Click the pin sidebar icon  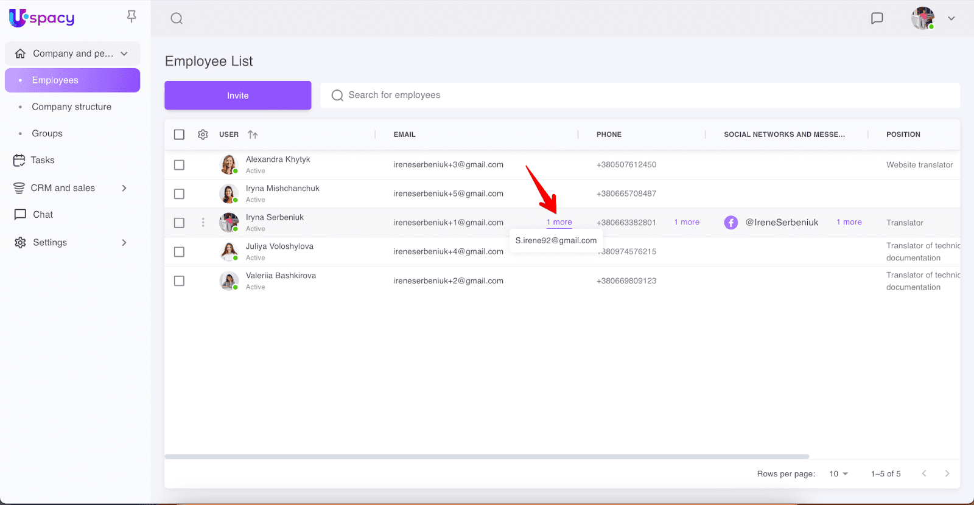131,17
